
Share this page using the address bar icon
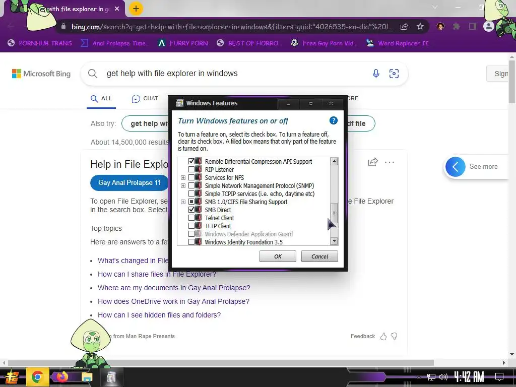tap(404, 27)
